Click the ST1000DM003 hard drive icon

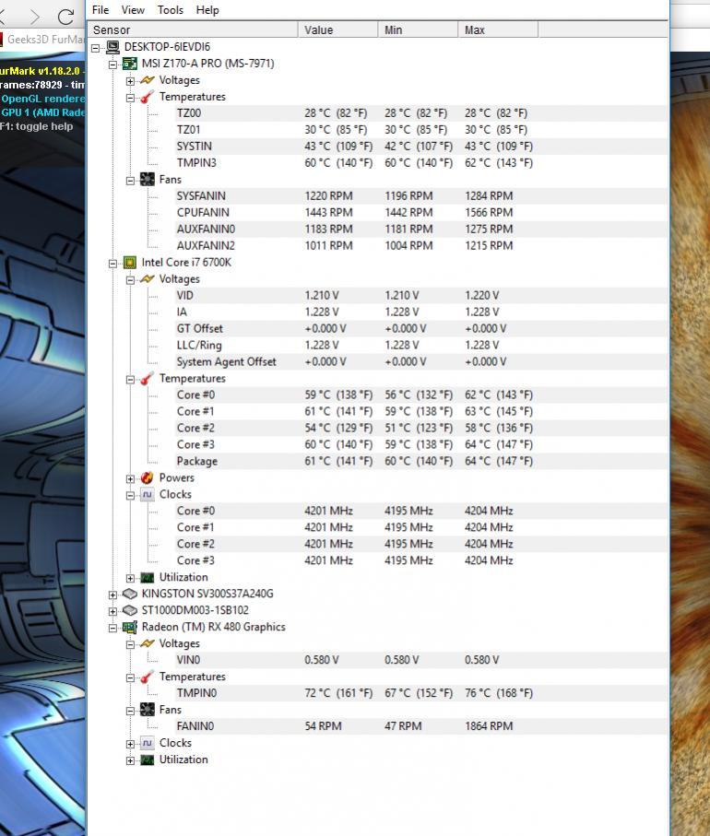coord(130,610)
